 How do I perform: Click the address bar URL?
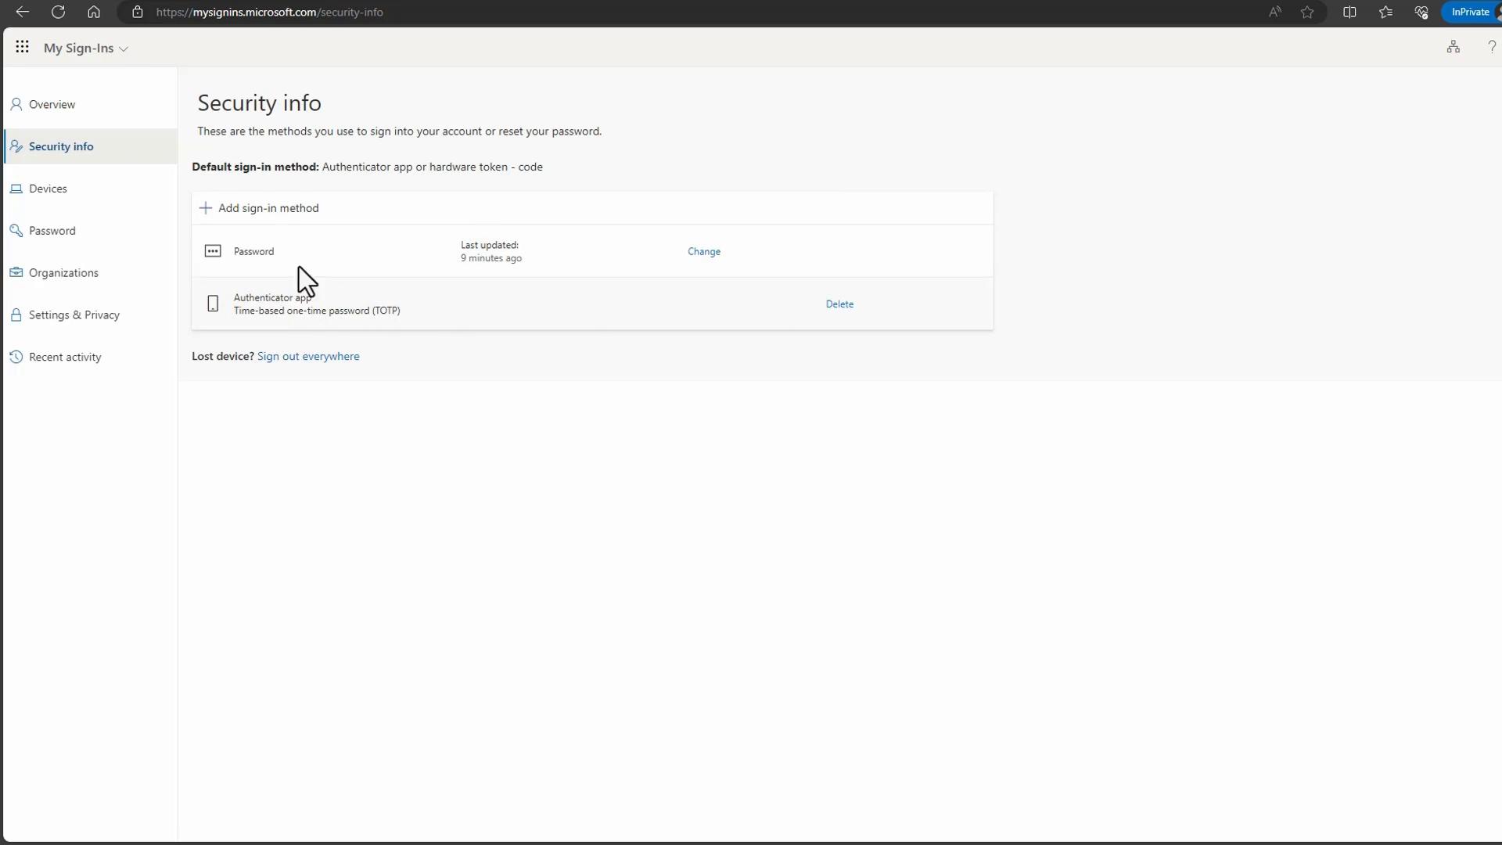(270, 12)
